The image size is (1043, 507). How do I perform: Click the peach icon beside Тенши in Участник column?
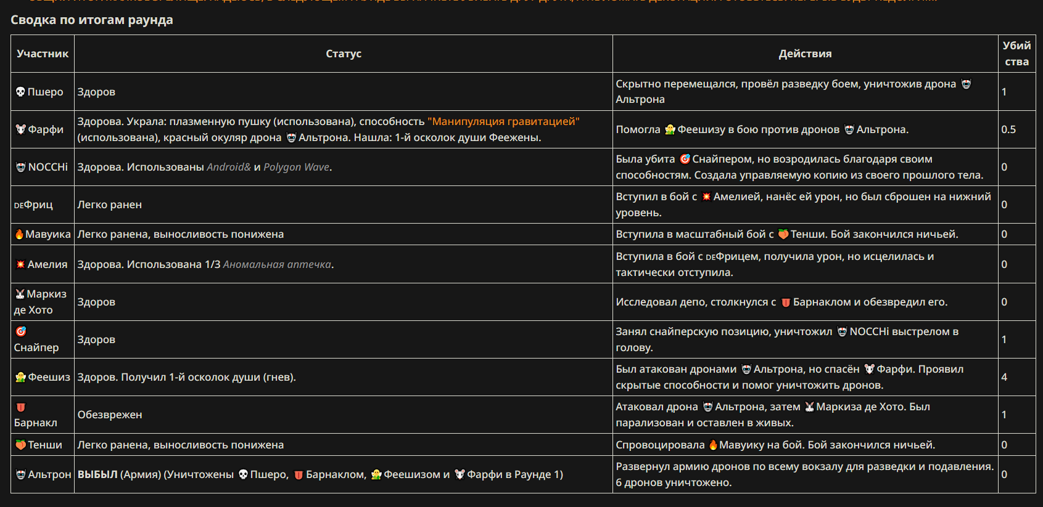point(21,445)
